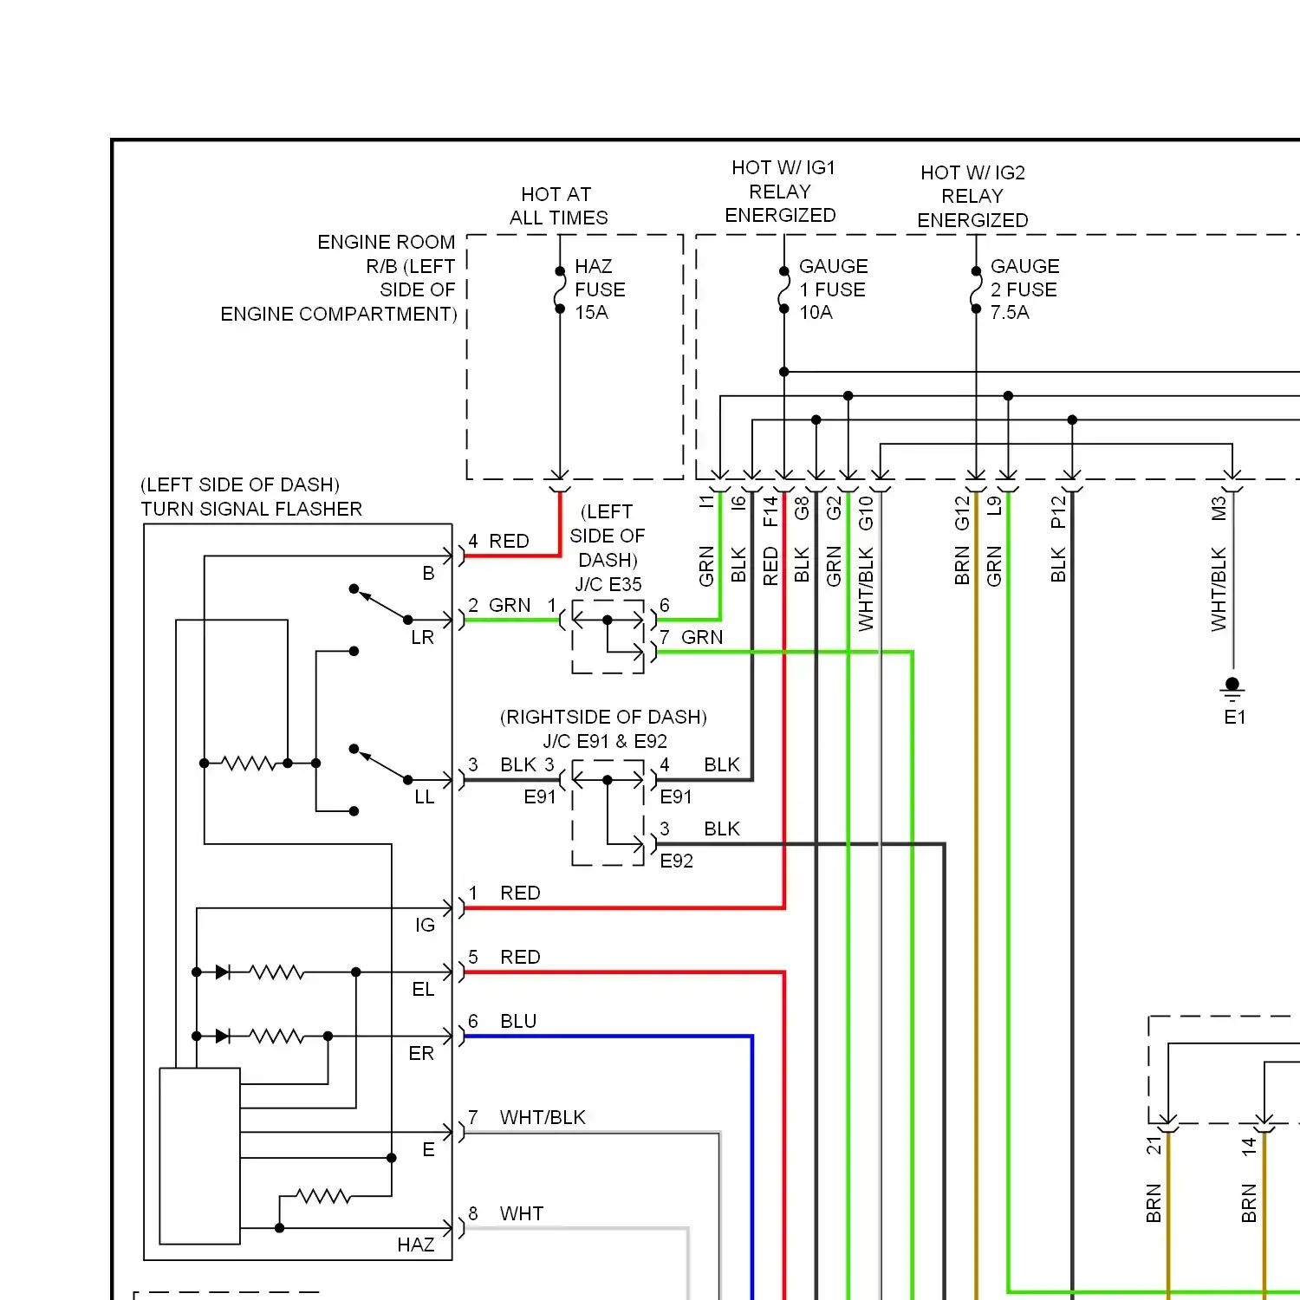Select the J/C E35 connector label
Image resolution: width=1300 pixels, height=1300 pixels.
click(608, 585)
